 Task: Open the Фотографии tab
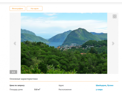pos(18,8)
